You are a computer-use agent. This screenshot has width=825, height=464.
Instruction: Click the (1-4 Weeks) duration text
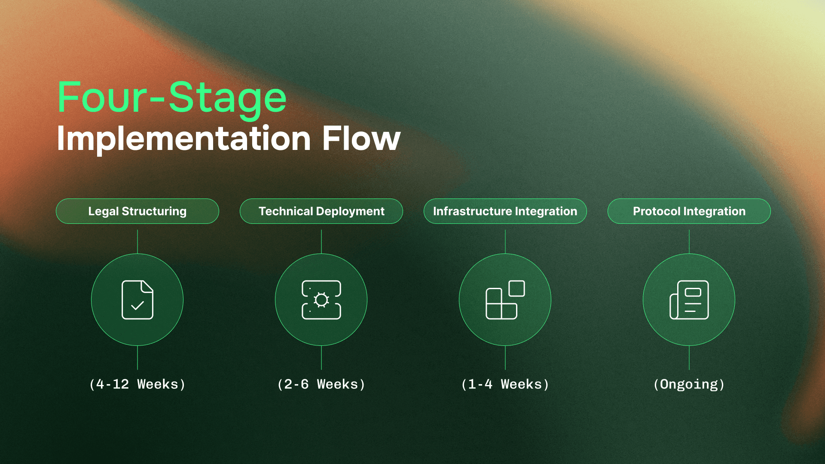(x=505, y=384)
